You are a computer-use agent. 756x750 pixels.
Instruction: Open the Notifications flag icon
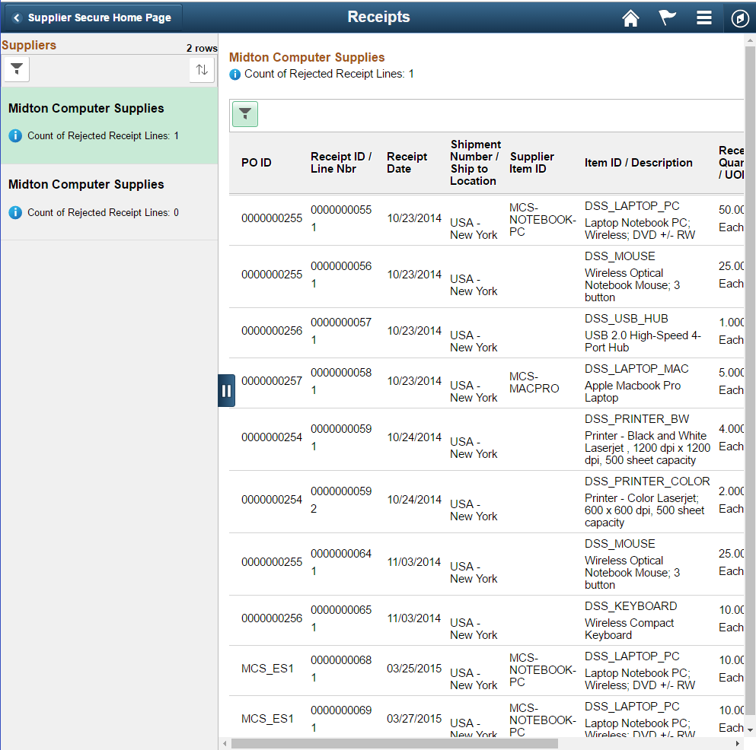pos(667,17)
